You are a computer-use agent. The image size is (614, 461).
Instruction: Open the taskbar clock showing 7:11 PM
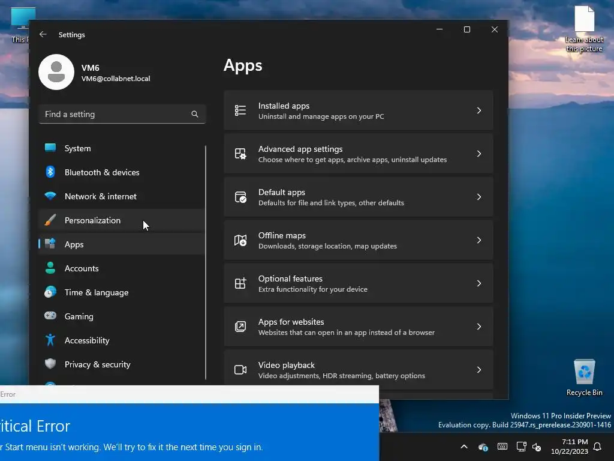570,447
